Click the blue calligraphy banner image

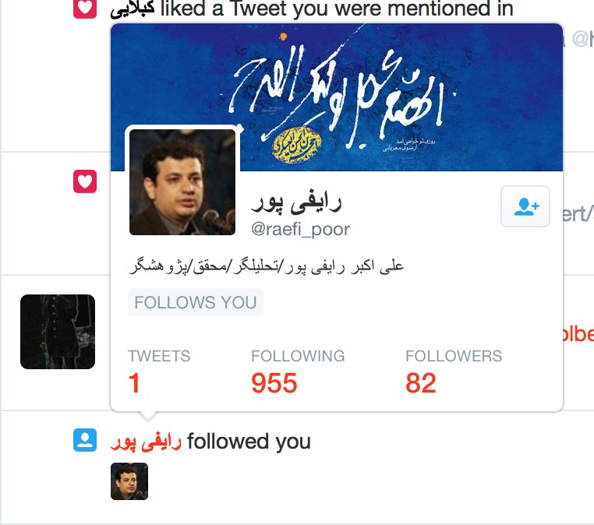click(x=337, y=97)
